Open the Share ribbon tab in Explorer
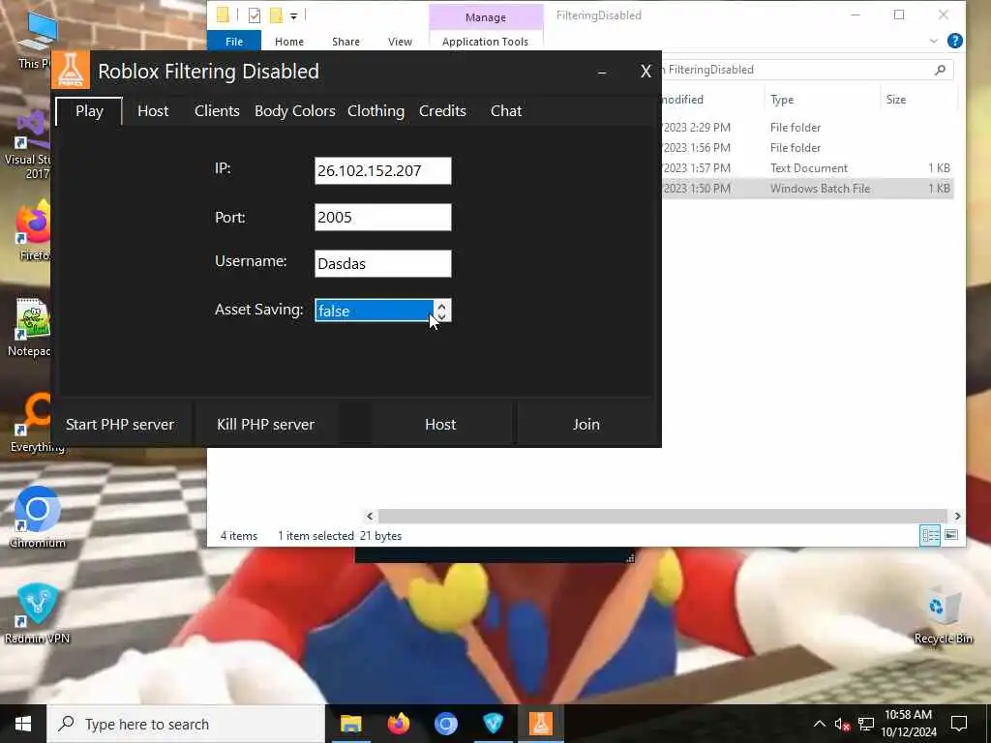 tap(345, 42)
